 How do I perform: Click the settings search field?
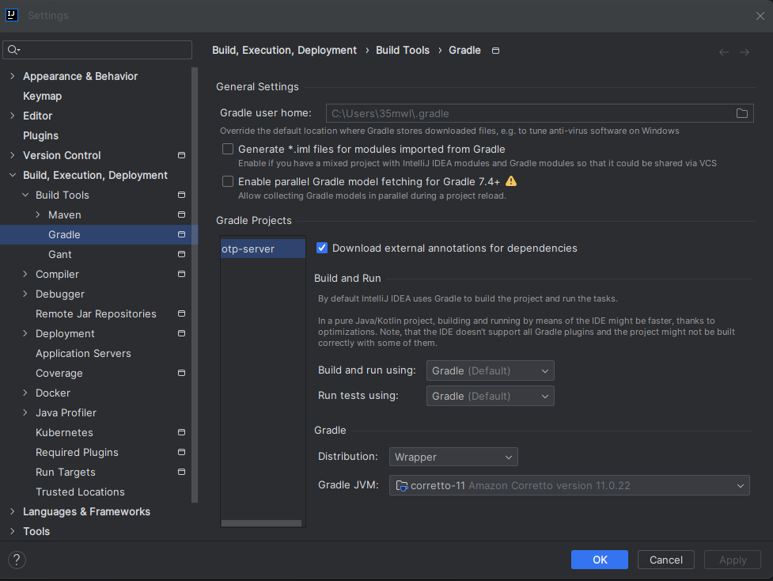[x=97, y=50]
